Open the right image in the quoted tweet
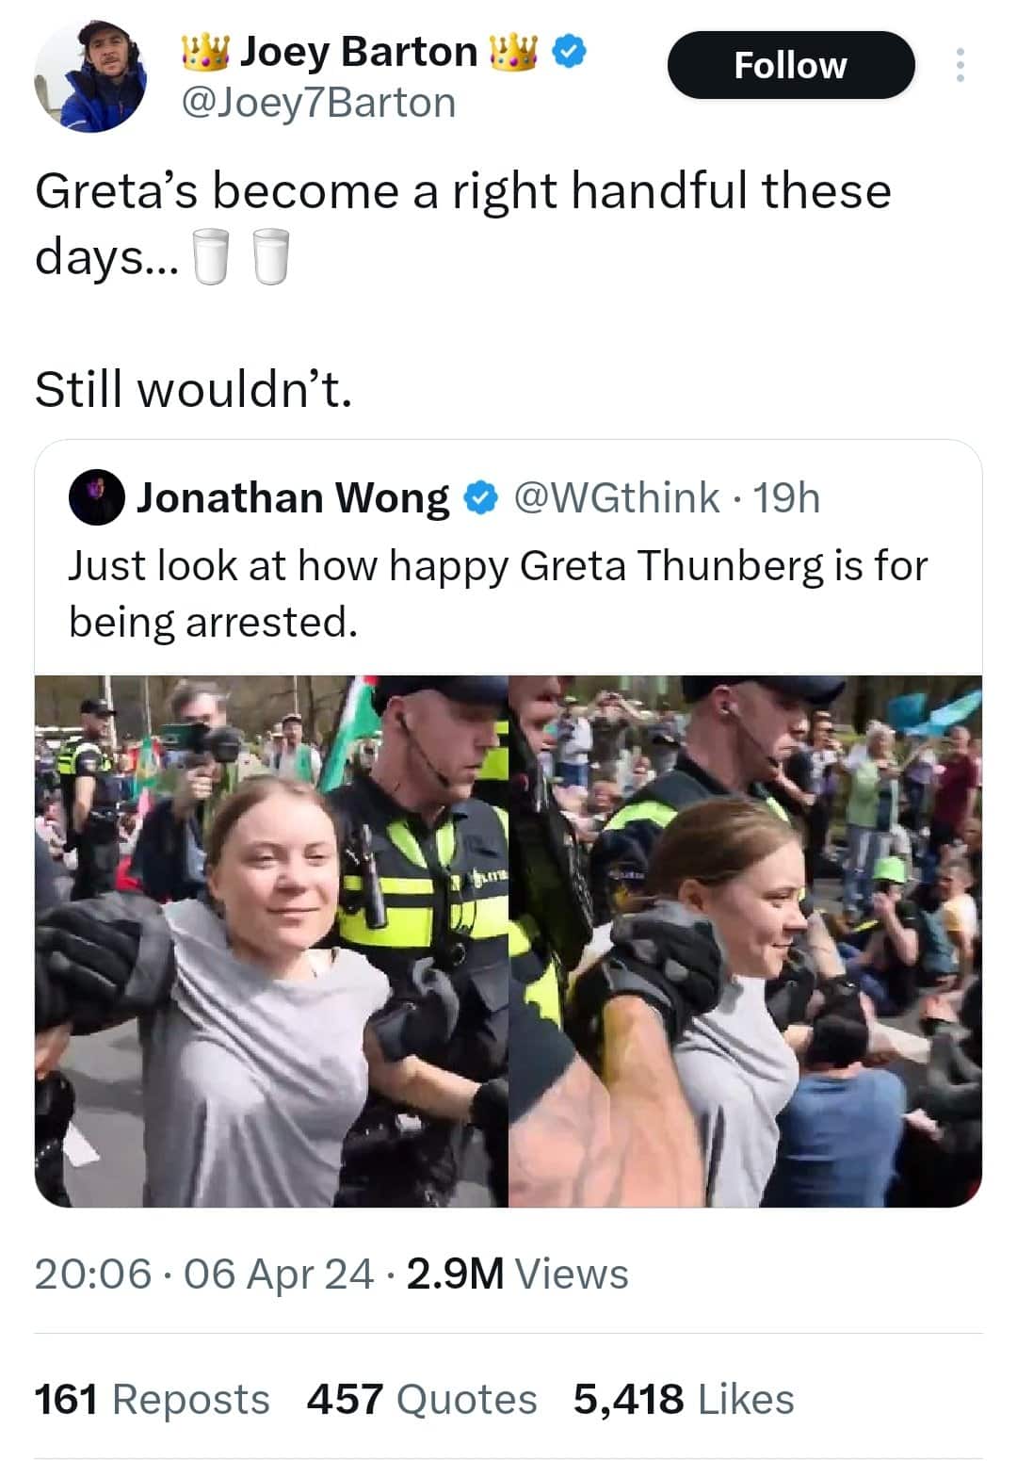The height and width of the screenshot is (1461, 1017). 746,941
